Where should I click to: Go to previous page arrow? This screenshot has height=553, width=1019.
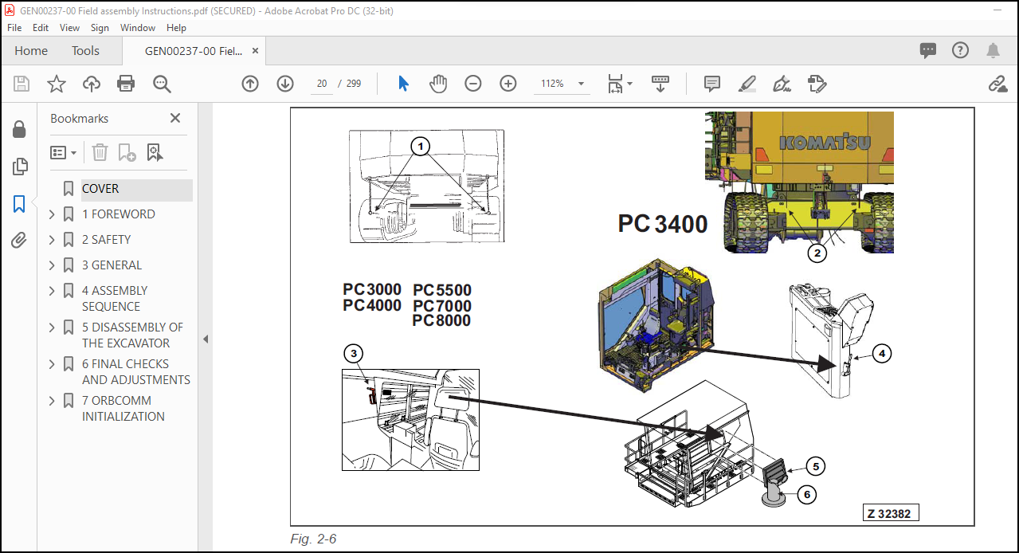point(250,84)
